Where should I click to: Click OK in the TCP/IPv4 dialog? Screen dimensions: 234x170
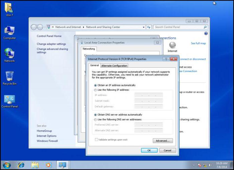(x=149, y=150)
